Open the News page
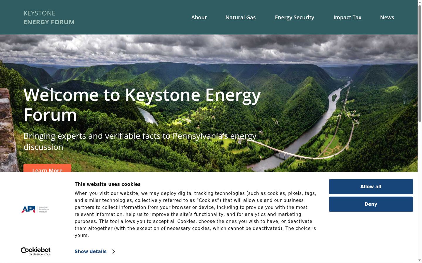The height and width of the screenshot is (263, 422). 387,18
